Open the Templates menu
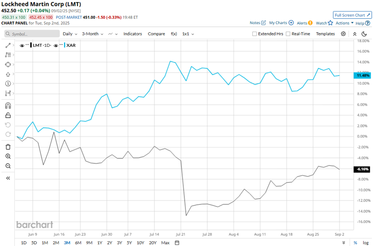 coord(325,34)
